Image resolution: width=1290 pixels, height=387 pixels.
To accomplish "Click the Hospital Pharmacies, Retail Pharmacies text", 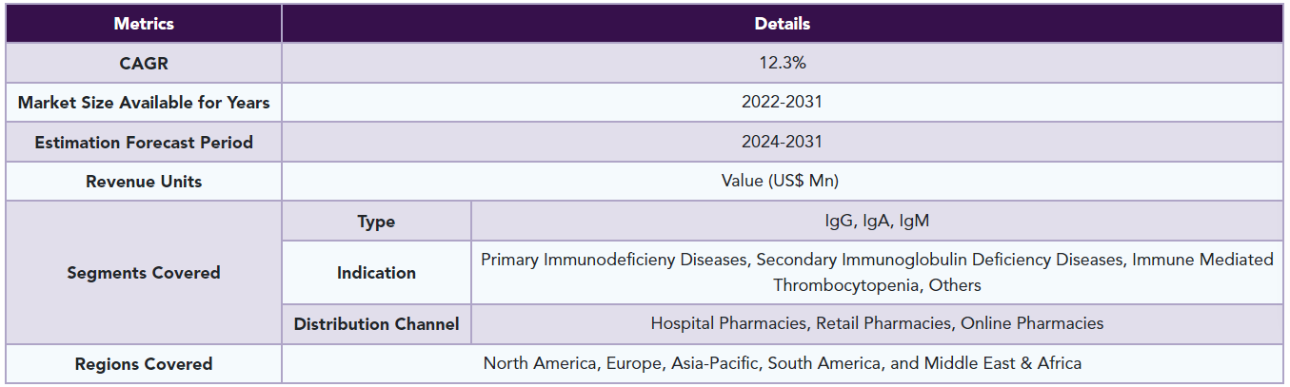I will pyautogui.click(x=802, y=323).
